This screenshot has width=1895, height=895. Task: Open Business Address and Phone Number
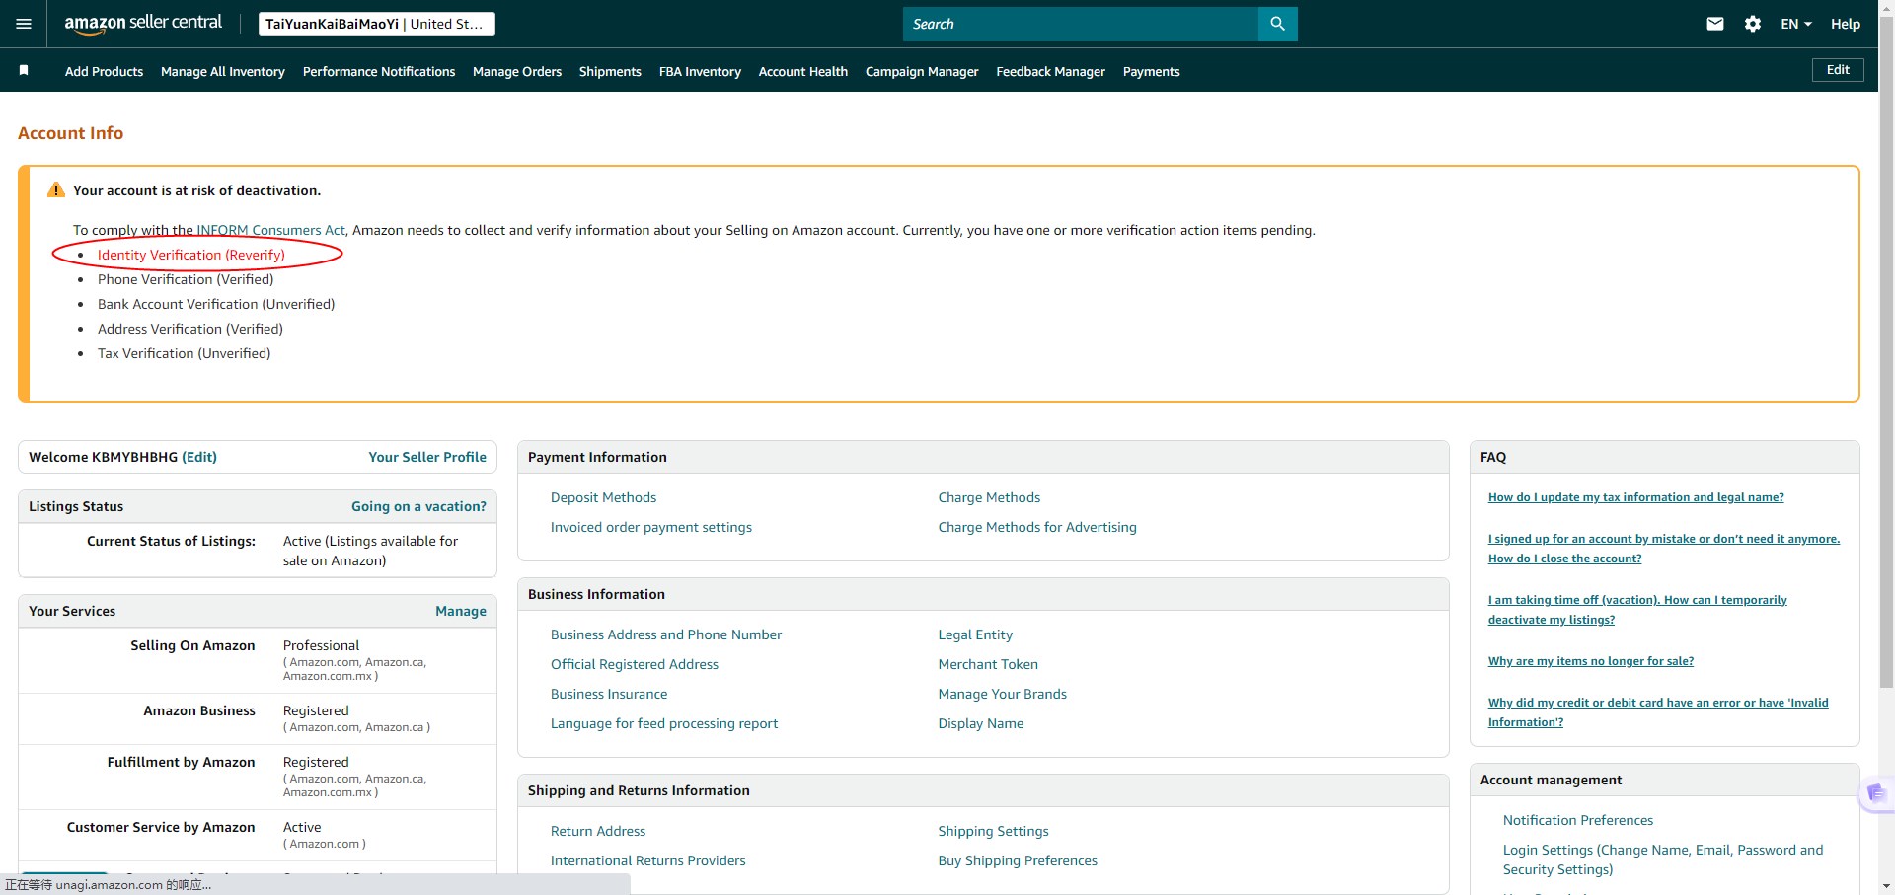tap(666, 634)
